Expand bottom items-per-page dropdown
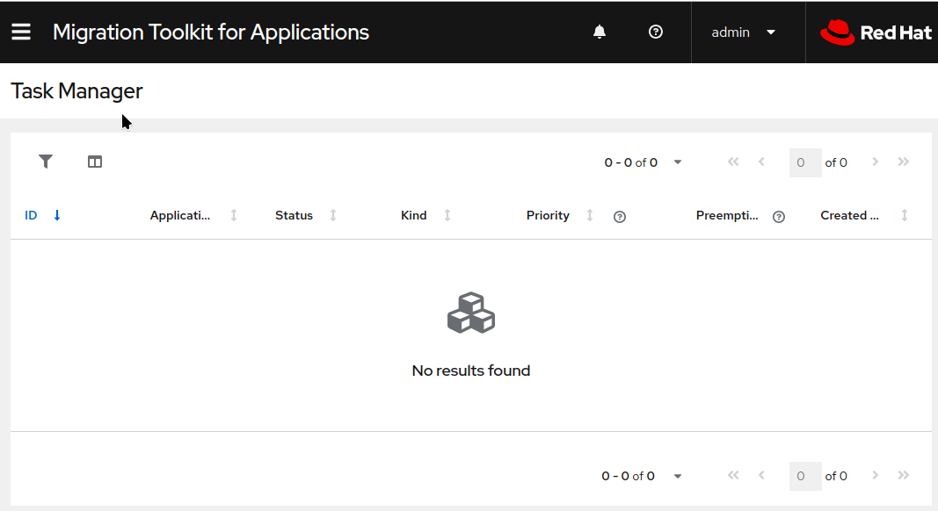Image resolution: width=938 pixels, height=511 pixels. 678,476
